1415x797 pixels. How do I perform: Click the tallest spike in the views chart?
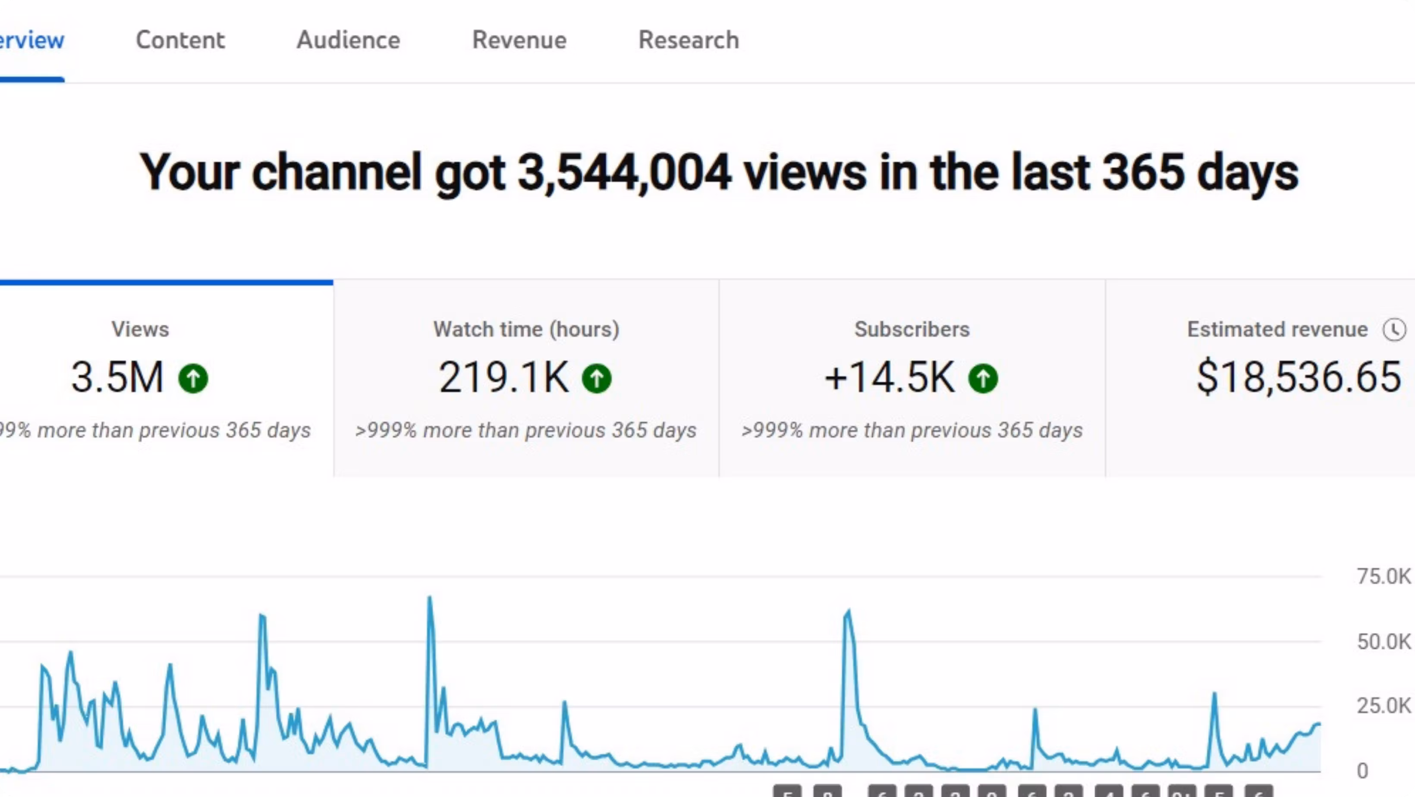(x=430, y=599)
